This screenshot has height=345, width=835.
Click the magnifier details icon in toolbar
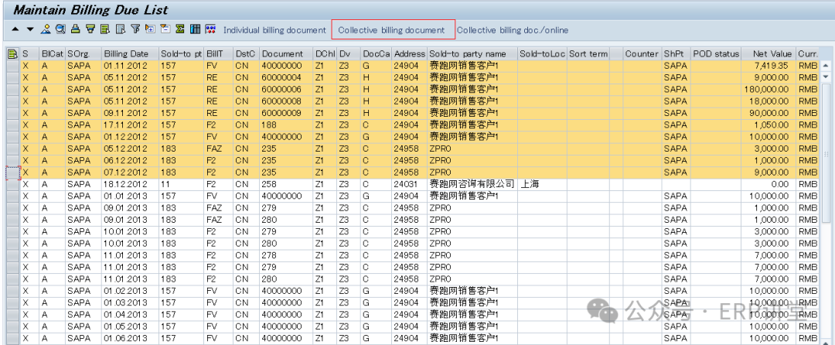coord(60,30)
